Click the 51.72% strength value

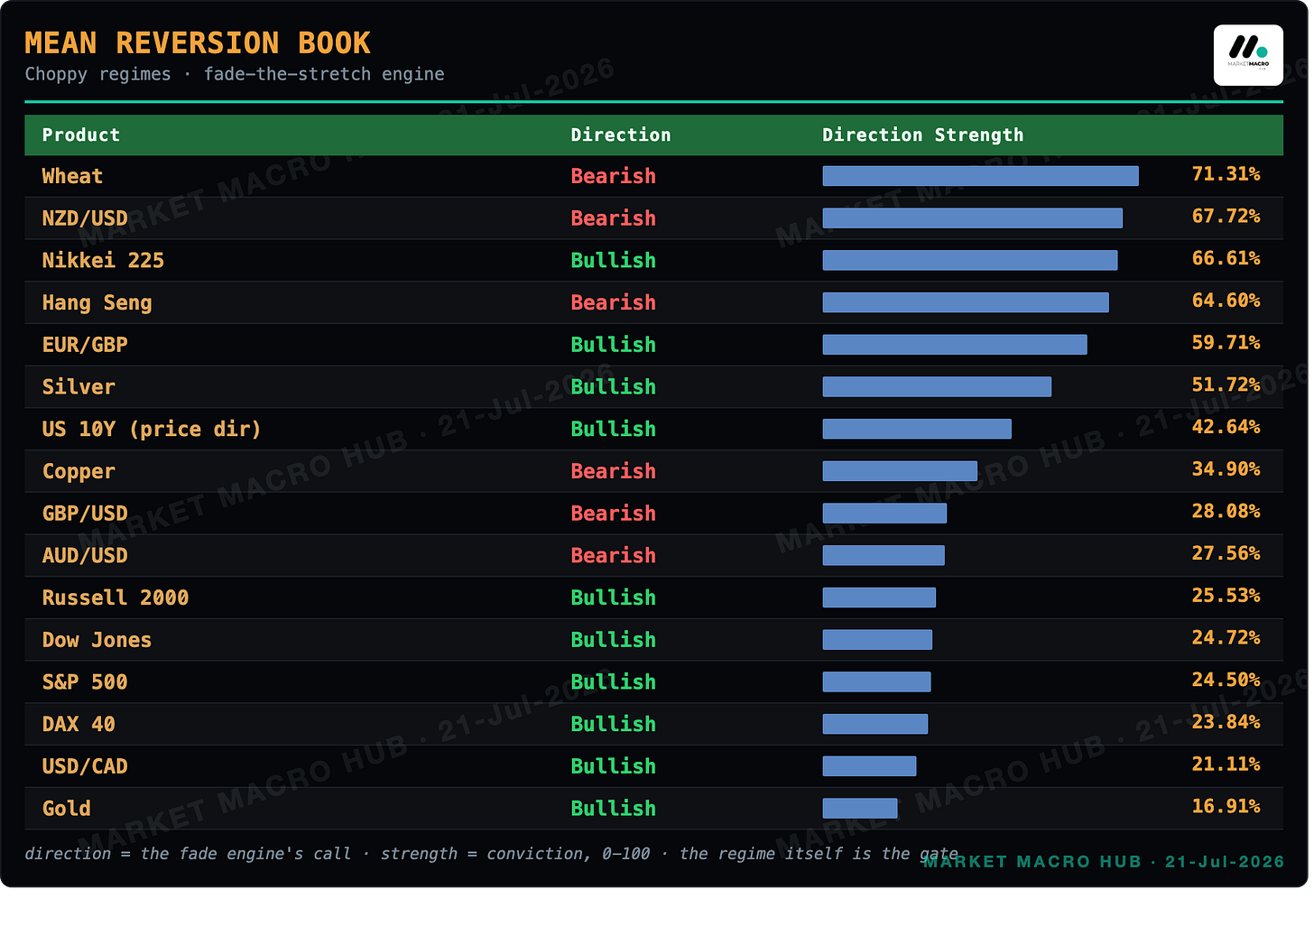coord(1226,385)
